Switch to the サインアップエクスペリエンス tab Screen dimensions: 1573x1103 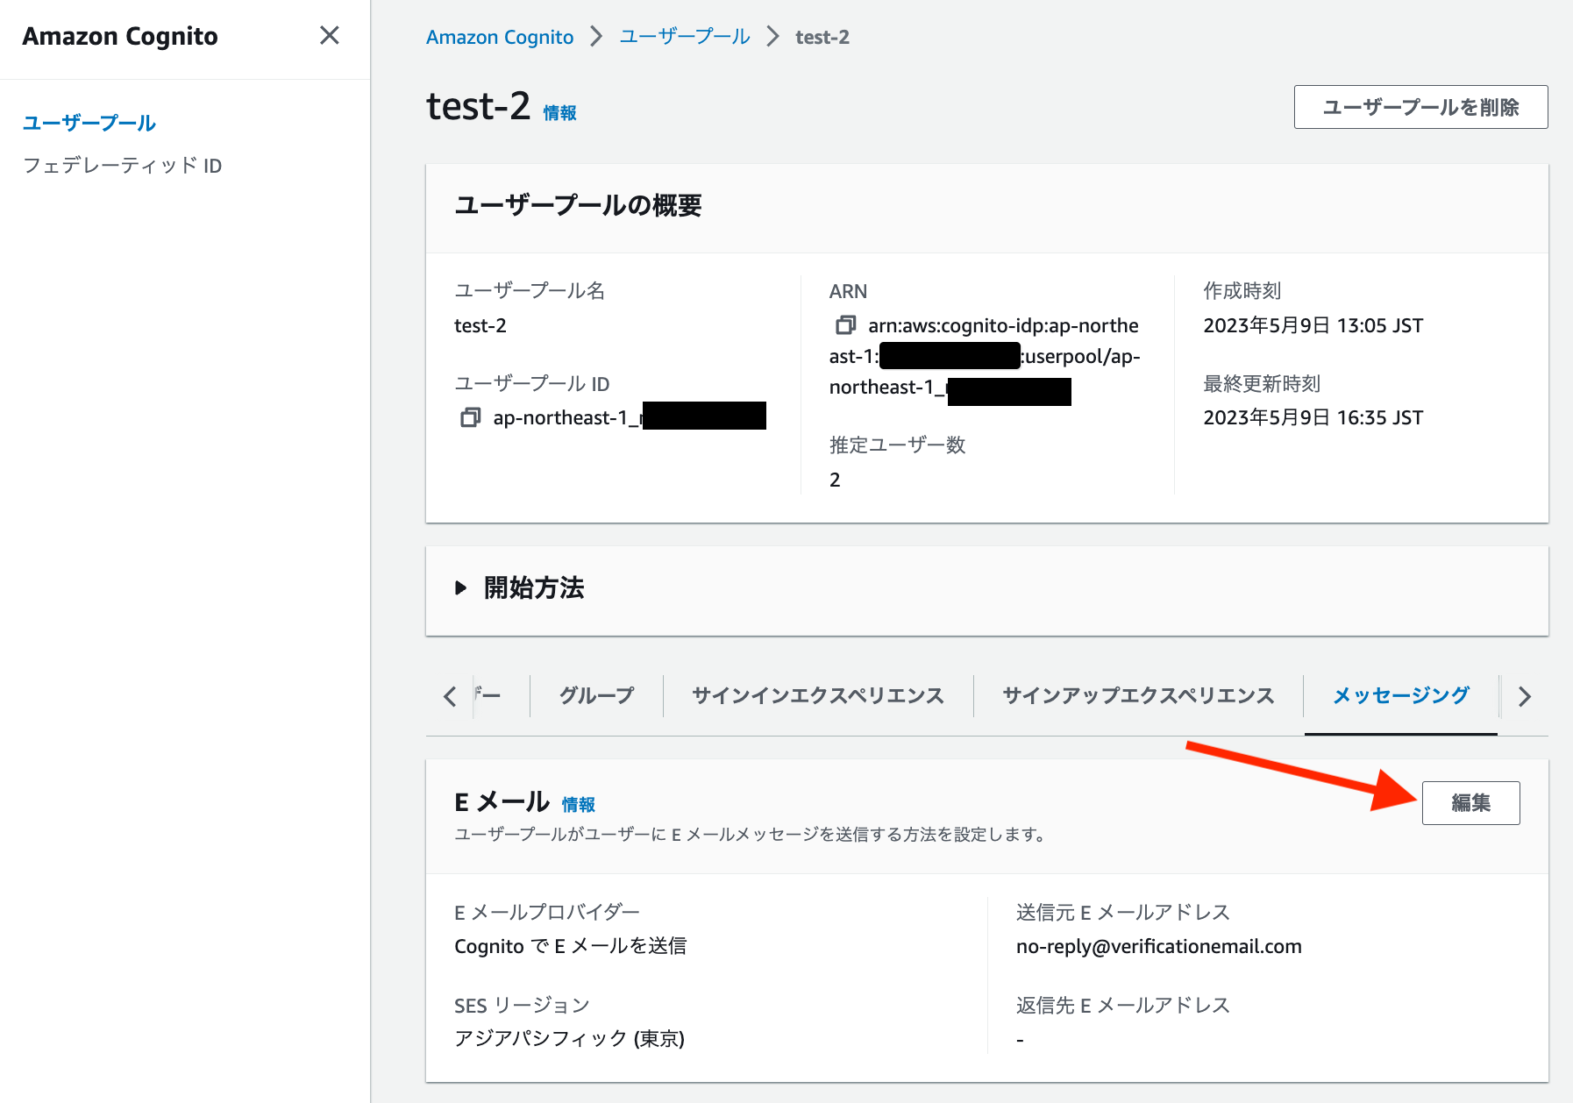(x=1137, y=695)
